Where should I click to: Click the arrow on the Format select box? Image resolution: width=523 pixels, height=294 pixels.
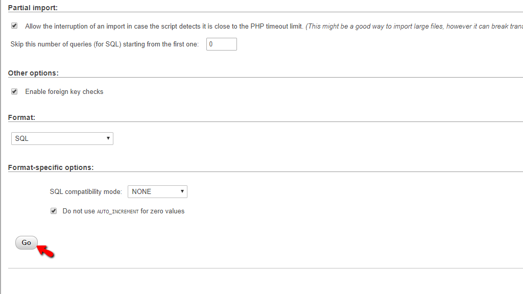tap(108, 138)
